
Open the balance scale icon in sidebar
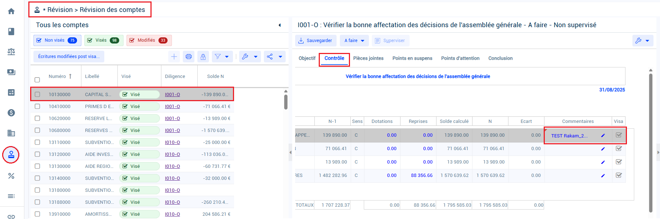(11, 52)
